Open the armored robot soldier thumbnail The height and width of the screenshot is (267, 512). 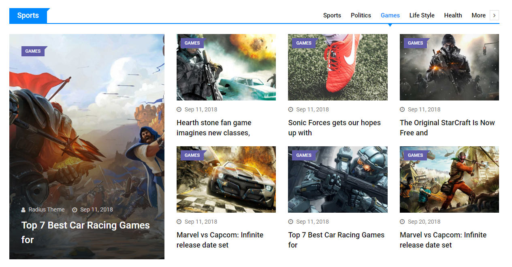tap(338, 179)
